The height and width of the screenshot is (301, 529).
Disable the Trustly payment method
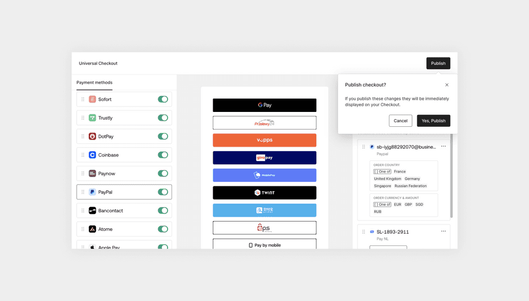point(163,118)
